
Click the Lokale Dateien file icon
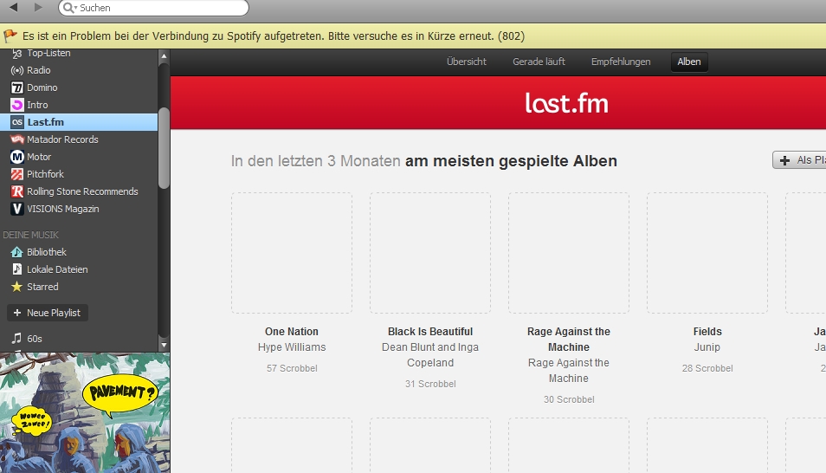[x=16, y=269]
